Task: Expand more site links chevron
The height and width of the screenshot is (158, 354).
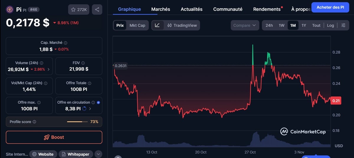Action: tap(99, 154)
